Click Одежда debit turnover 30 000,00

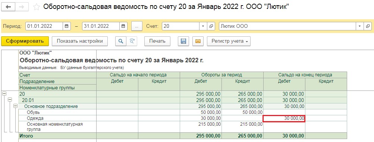tap(201, 118)
